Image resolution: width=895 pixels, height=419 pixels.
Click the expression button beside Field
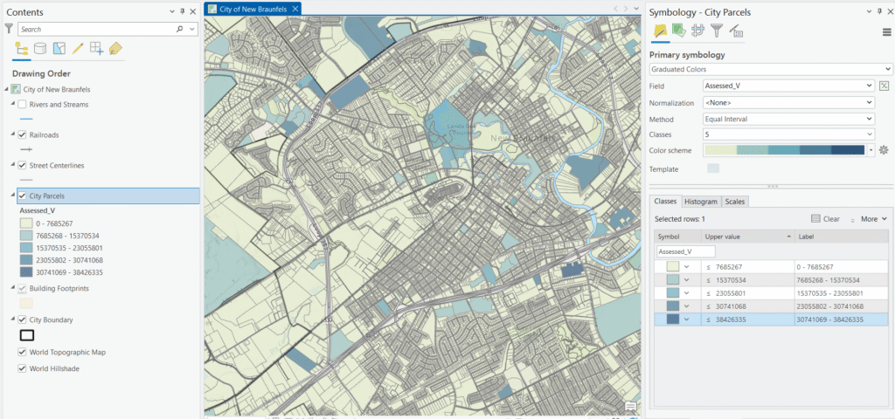(884, 86)
